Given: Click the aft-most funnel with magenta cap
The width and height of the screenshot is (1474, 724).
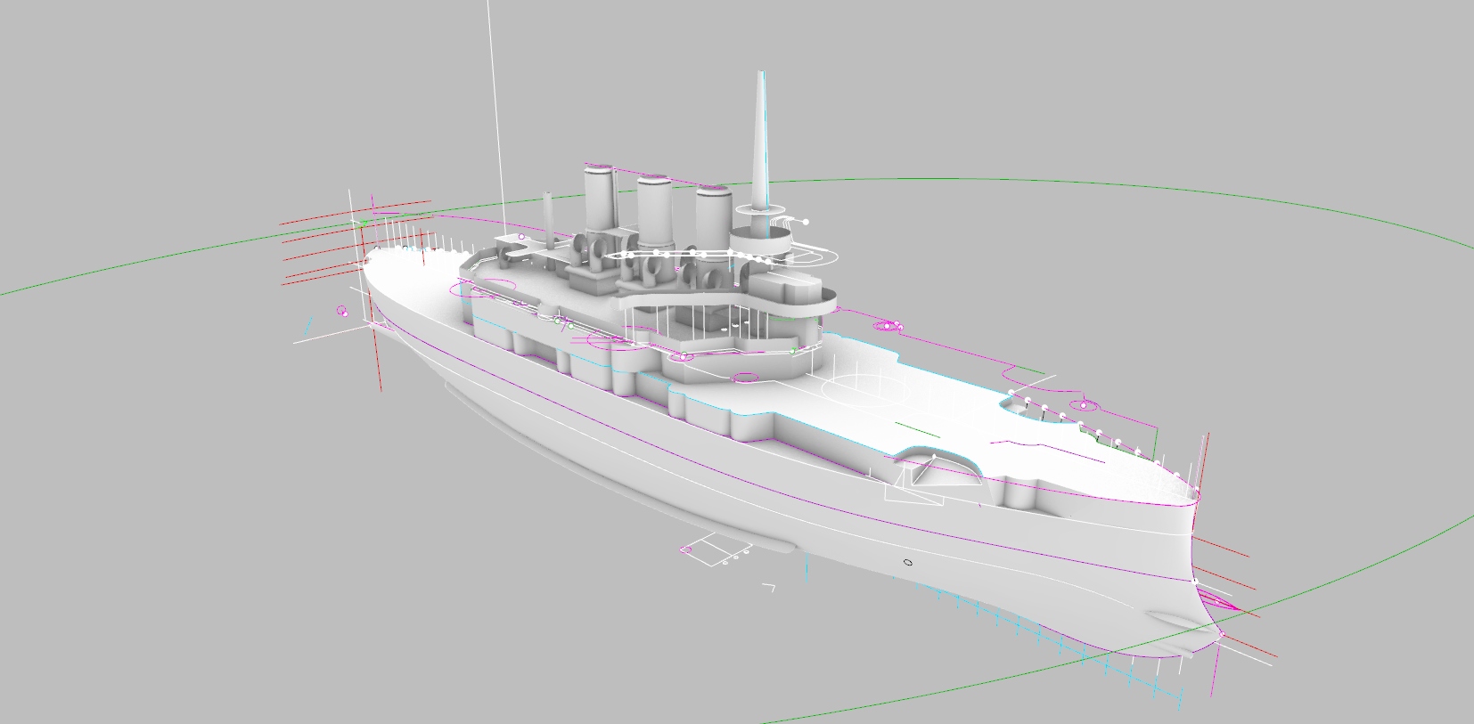Looking at the screenshot, I should coord(600,200).
